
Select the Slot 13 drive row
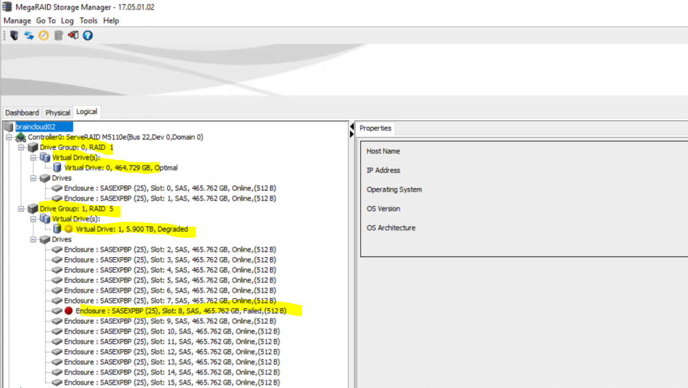(x=171, y=362)
